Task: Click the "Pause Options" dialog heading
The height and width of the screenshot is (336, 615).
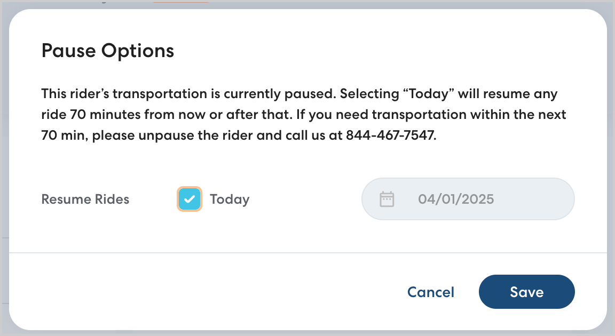Action: tap(108, 51)
